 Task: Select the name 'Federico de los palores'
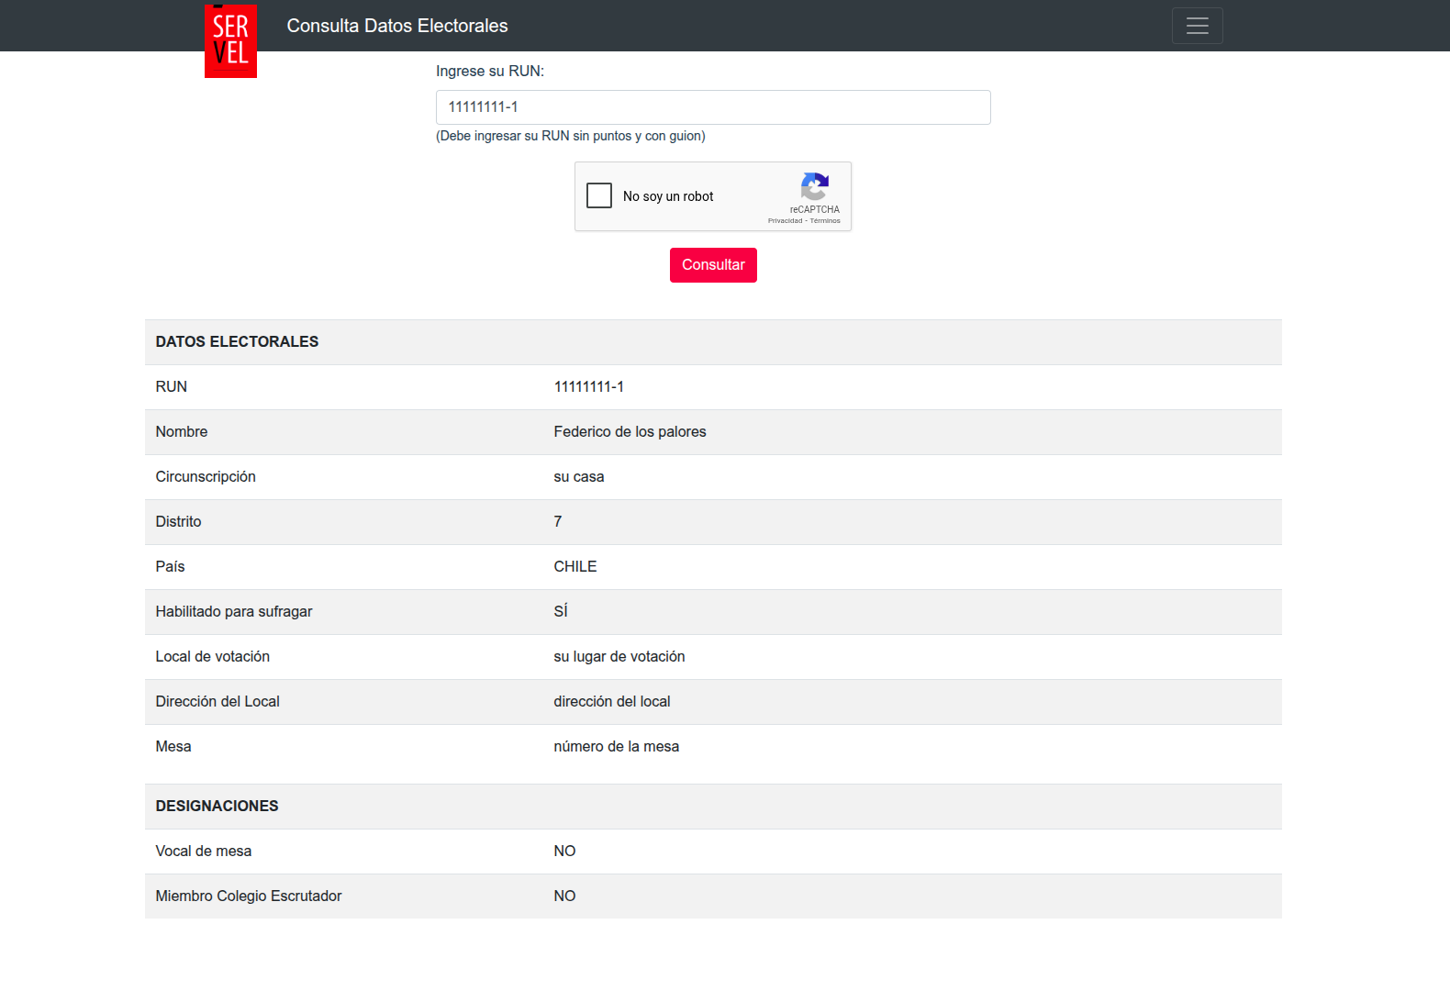tap(630, 431)
